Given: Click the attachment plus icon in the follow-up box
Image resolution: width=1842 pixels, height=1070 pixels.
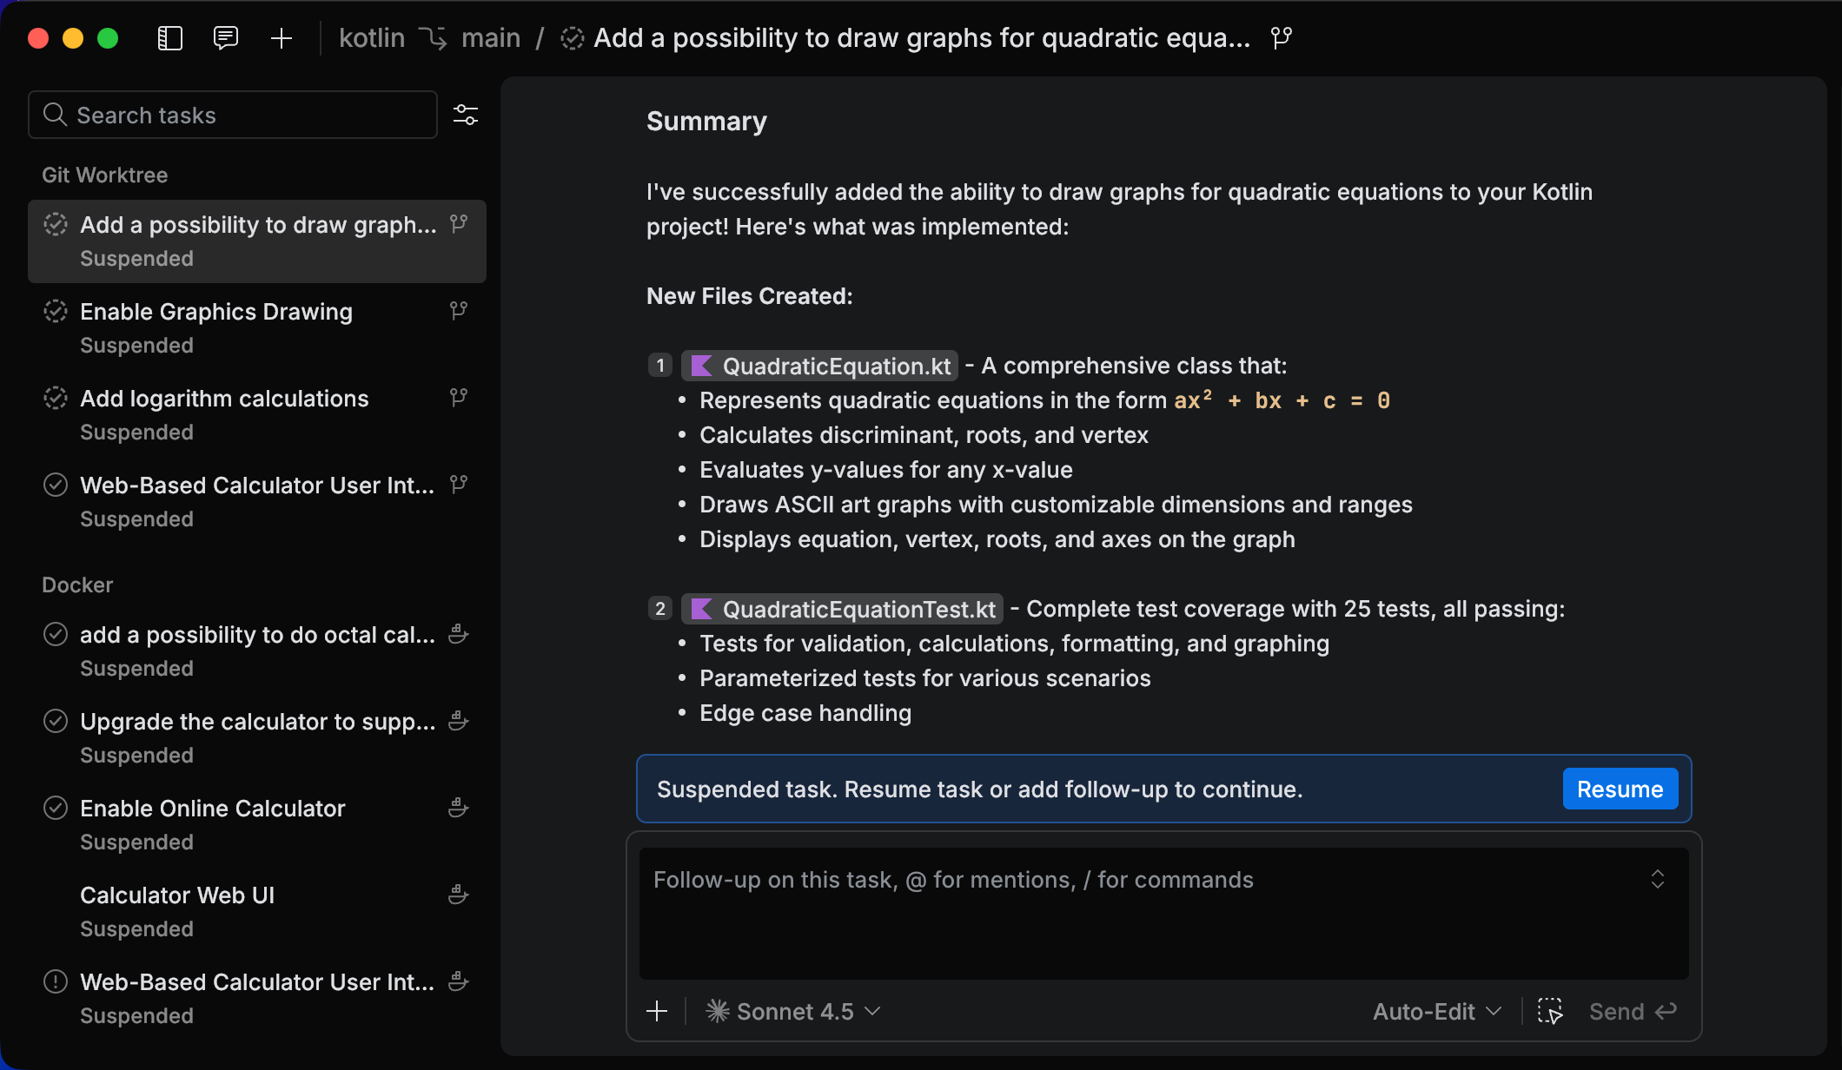Looking at the screenshot, I should [658, 1011].
